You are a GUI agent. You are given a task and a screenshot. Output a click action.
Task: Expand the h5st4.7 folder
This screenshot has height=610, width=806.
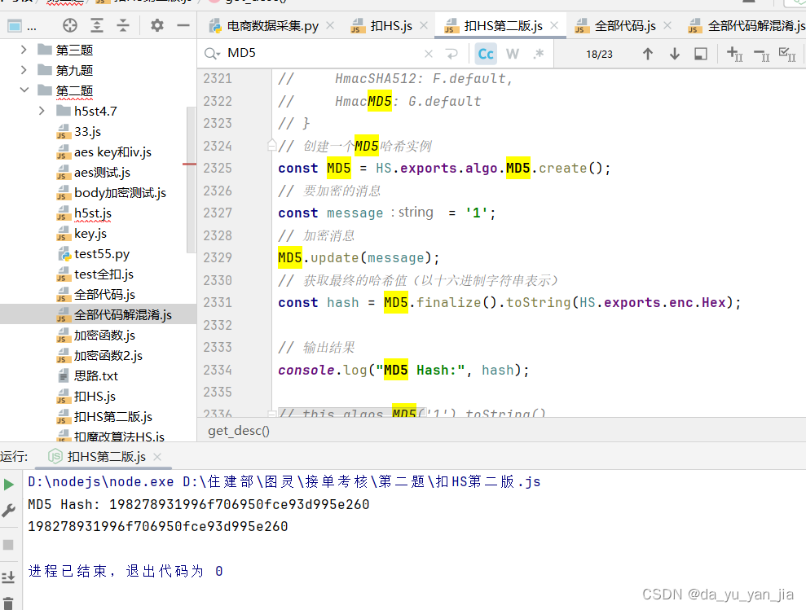[x=40, y=111]
